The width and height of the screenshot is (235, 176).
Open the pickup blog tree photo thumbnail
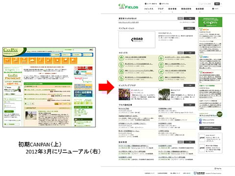(x=164, y=94)
